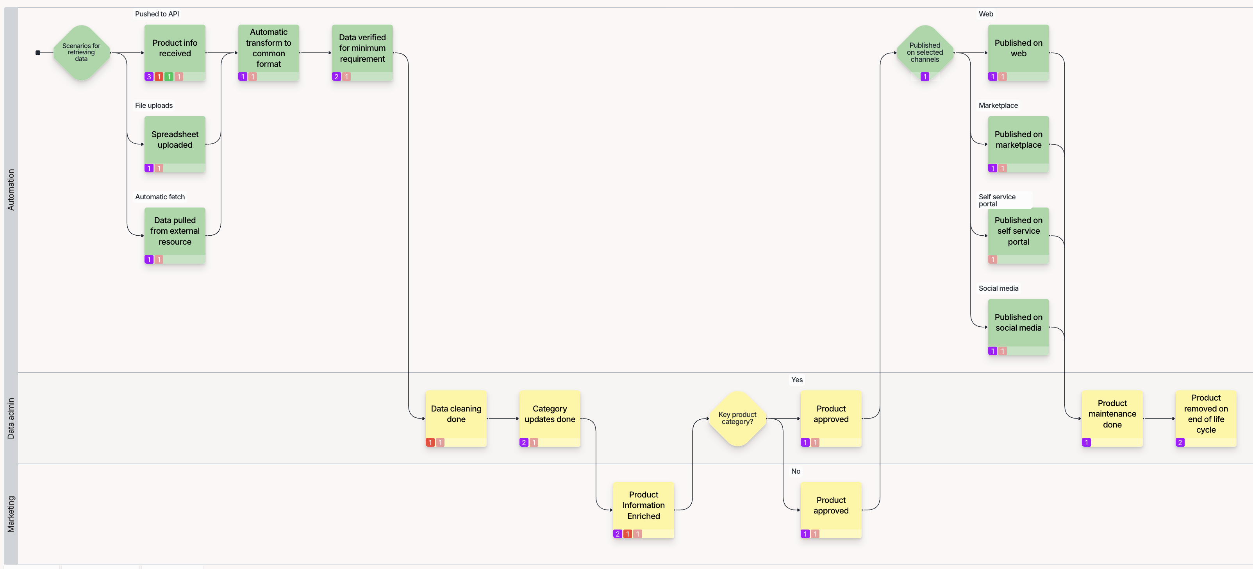Screen dimensions: 1253x569
Task: Select Product removed on end of life cycle
Action: 1206,419
